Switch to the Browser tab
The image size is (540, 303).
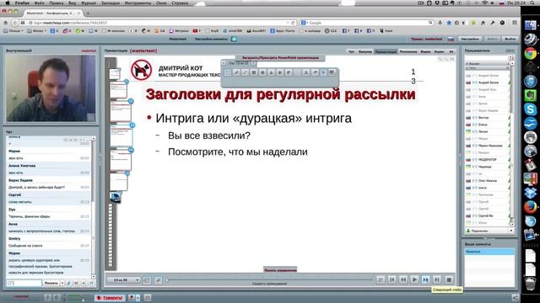pos(365,51)
